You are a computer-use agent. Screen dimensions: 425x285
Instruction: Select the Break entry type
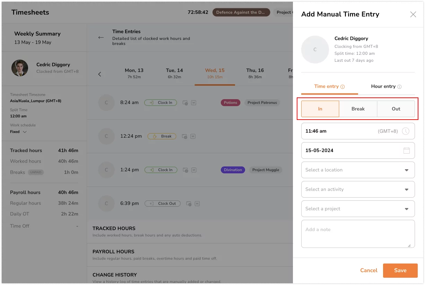pos(358,109)
